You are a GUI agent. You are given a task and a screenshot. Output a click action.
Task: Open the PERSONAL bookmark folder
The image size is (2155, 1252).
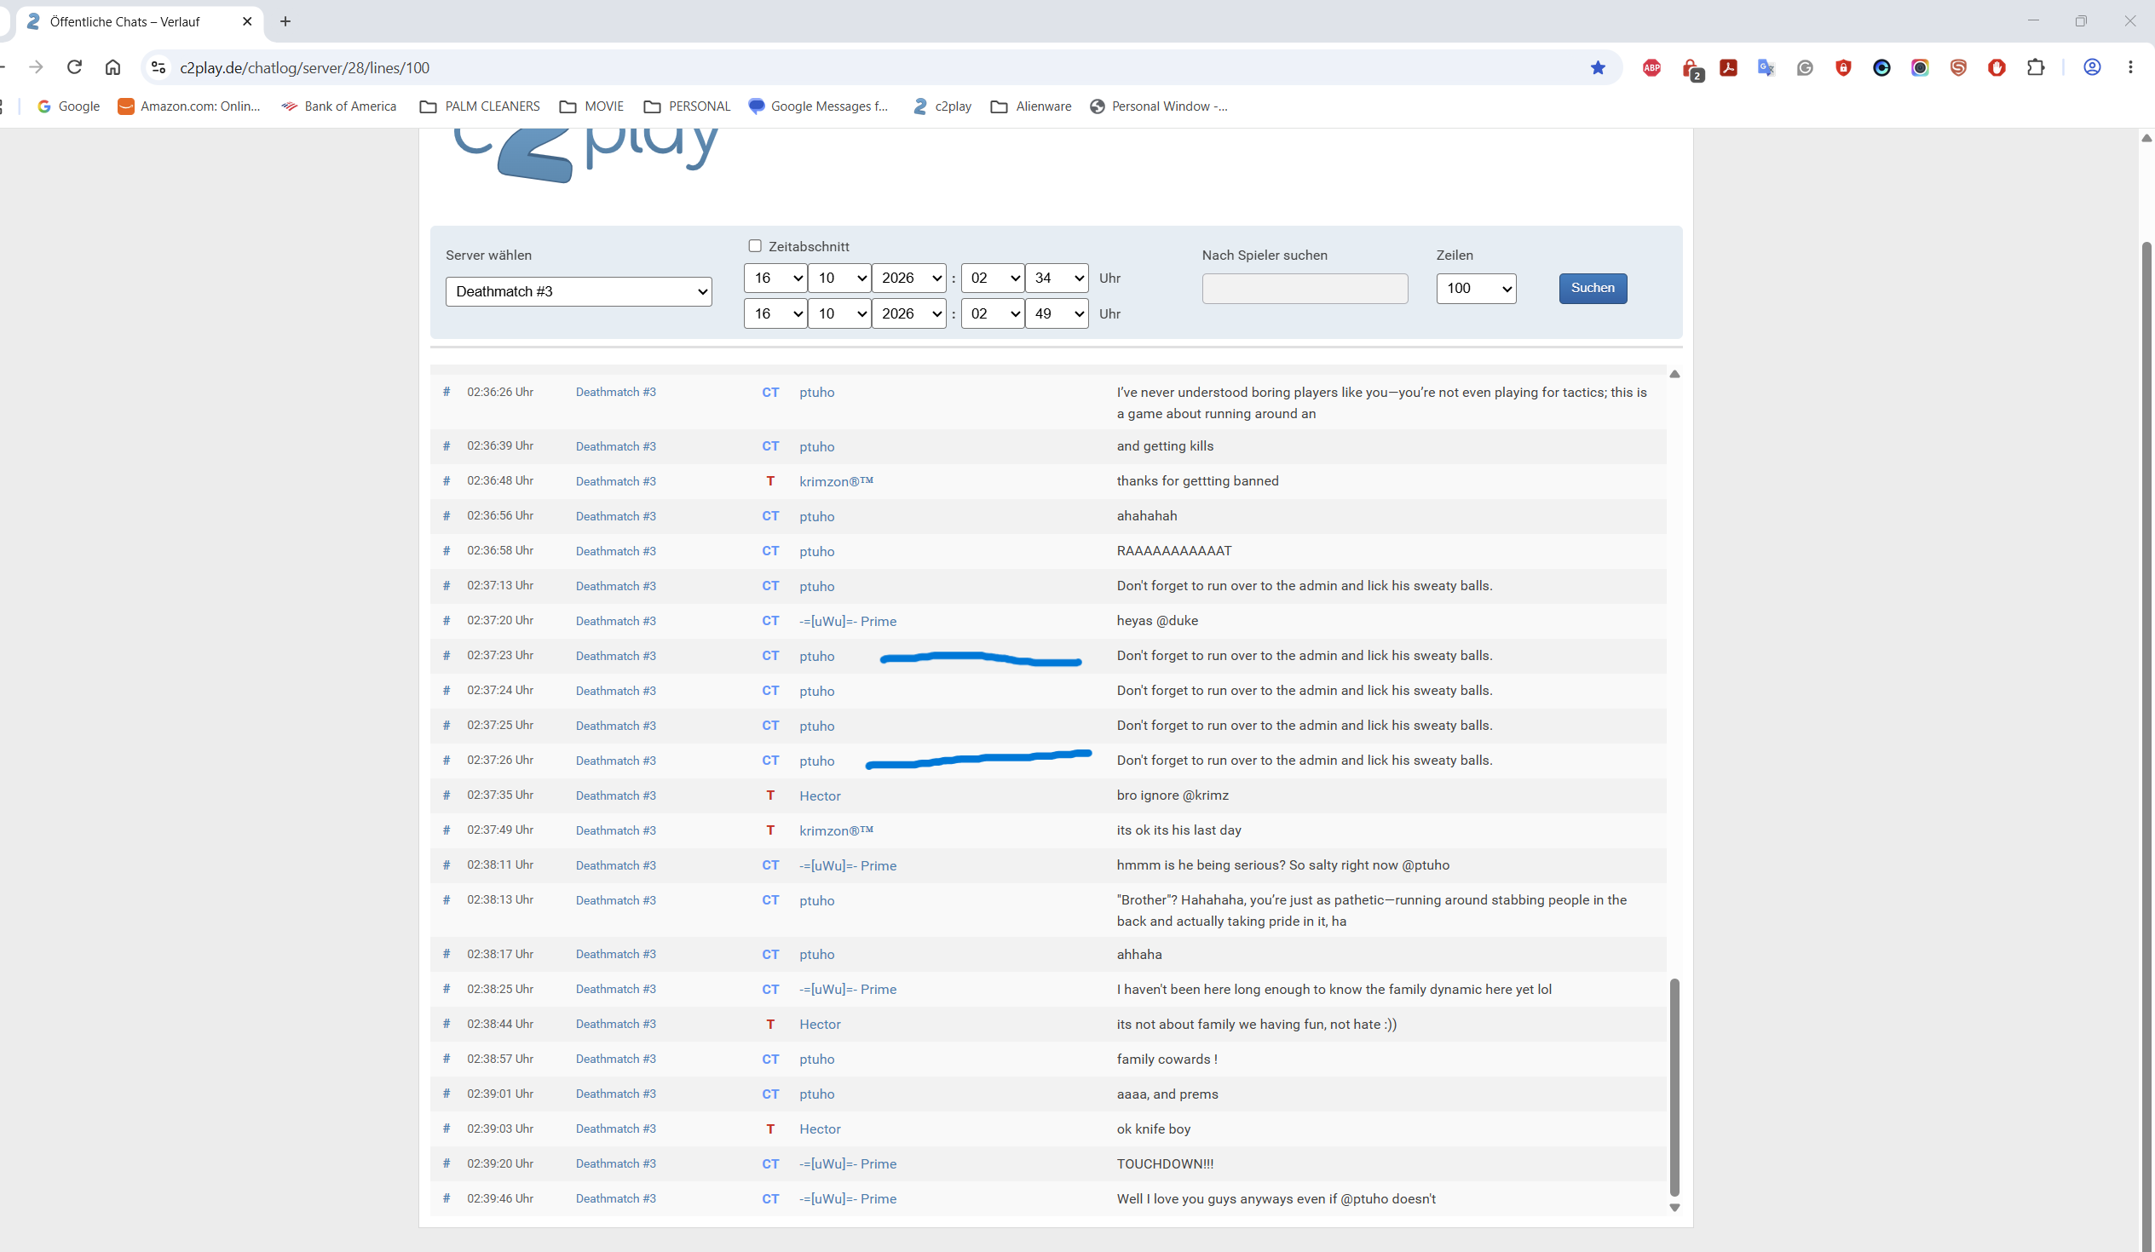688,106
